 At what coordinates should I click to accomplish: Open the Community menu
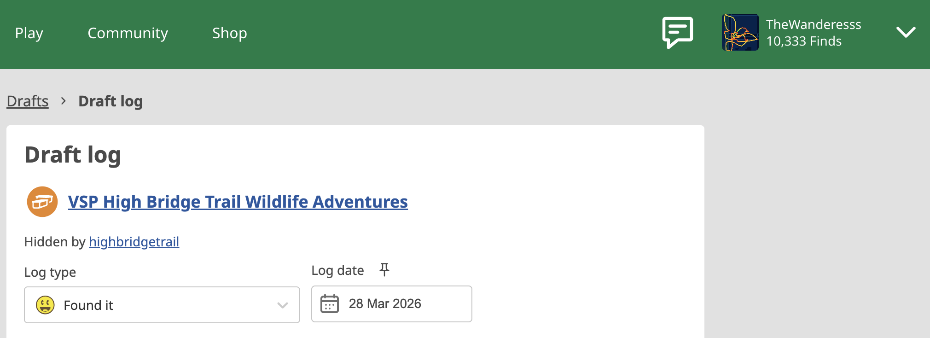[x=128, y=33]
